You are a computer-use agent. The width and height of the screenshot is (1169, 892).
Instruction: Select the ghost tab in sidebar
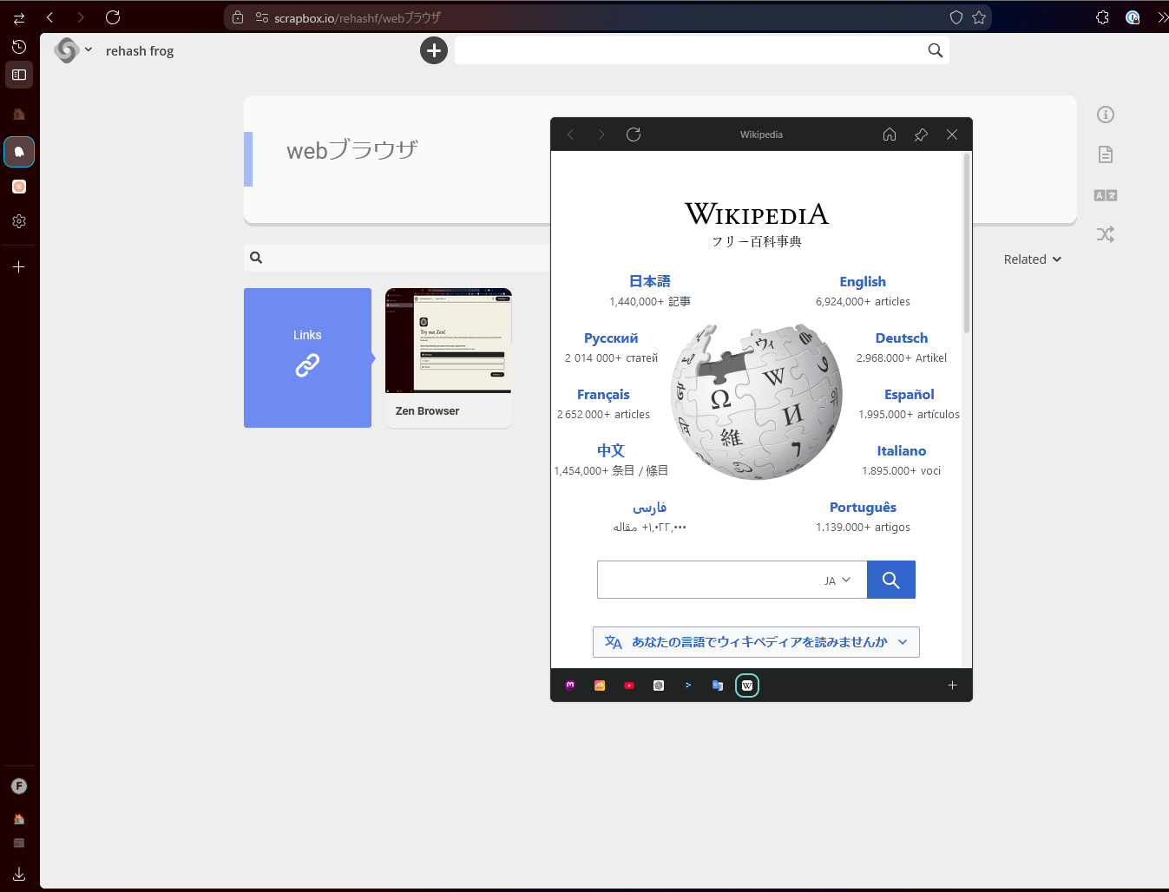(x=19, y=152)
